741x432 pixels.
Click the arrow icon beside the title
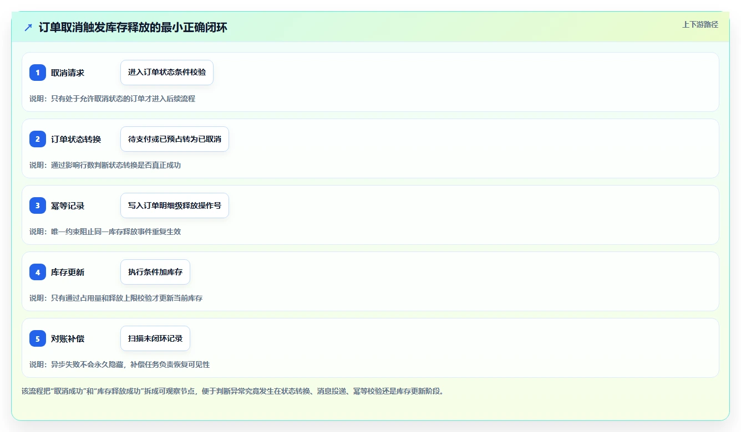(x=28, y=27)
